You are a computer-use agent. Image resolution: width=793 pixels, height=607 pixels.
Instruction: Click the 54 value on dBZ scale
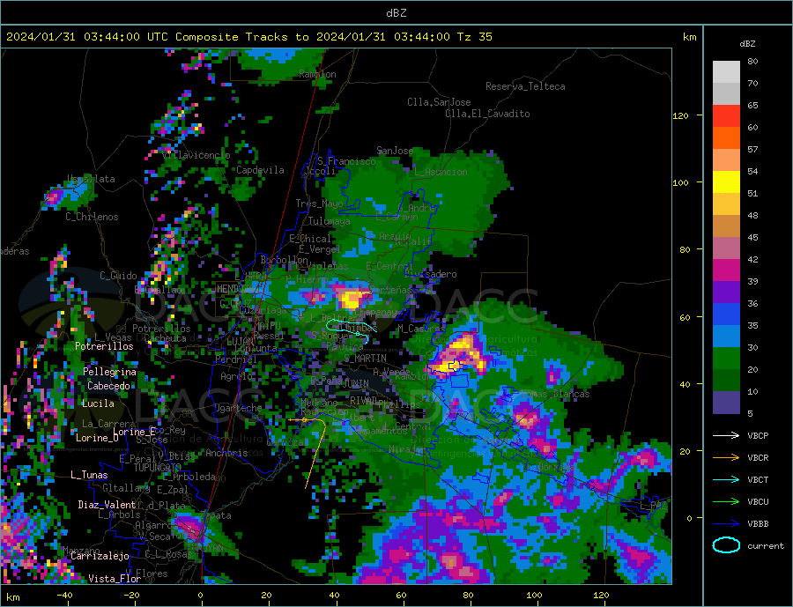[752, 172]
